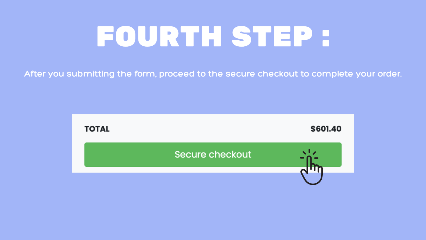Click the word STEP in heading
Screen dimensions: 426x240
click(x=272, y=37)
